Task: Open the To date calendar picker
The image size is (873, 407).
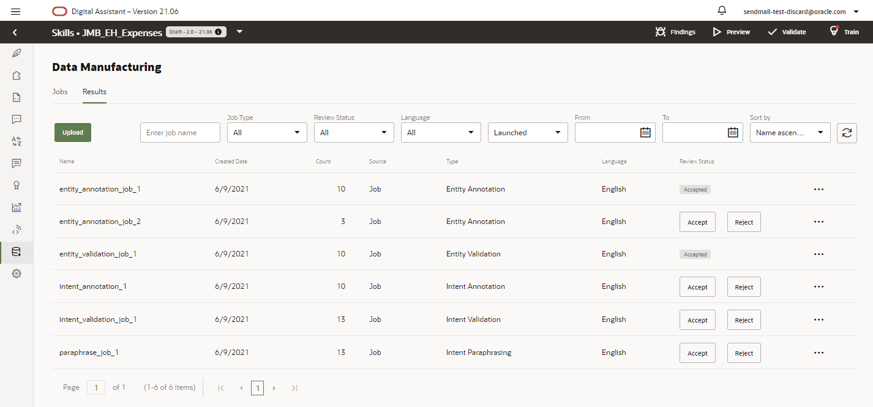Action: click(x=732, y=132)
